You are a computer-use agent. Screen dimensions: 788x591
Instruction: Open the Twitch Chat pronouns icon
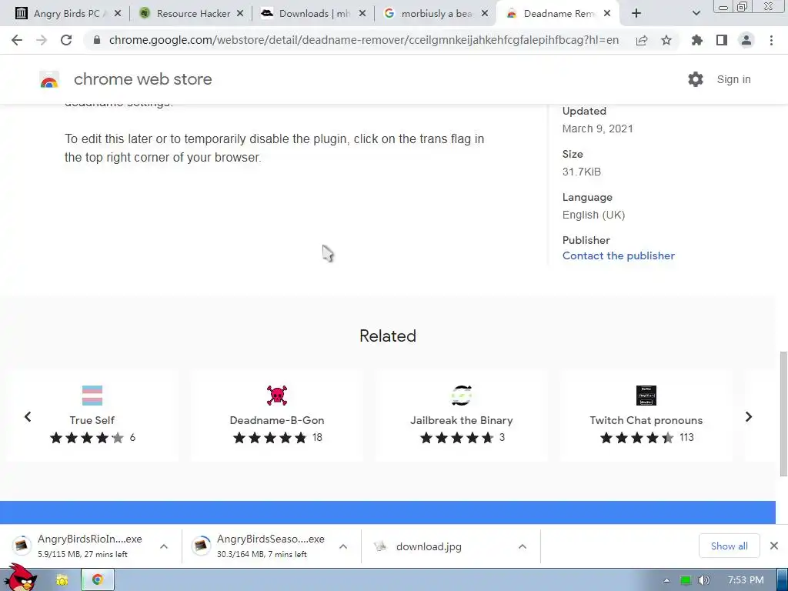[x=646, y=396]
